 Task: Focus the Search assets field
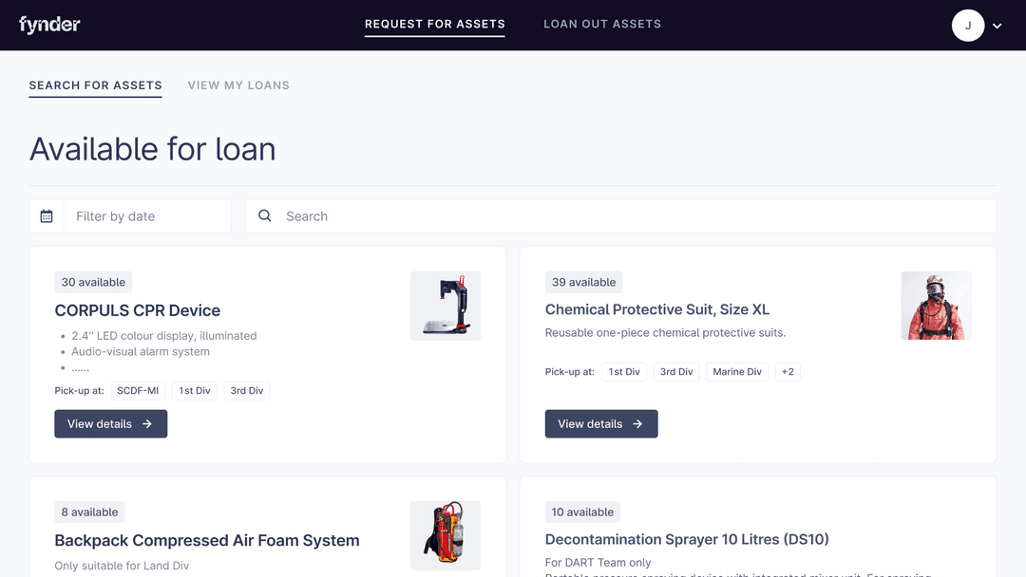coord(620,216)
